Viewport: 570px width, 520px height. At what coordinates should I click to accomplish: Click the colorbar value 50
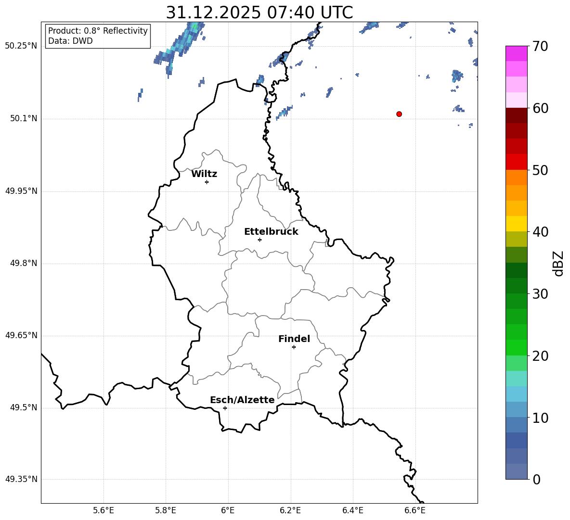coord(540,170)
